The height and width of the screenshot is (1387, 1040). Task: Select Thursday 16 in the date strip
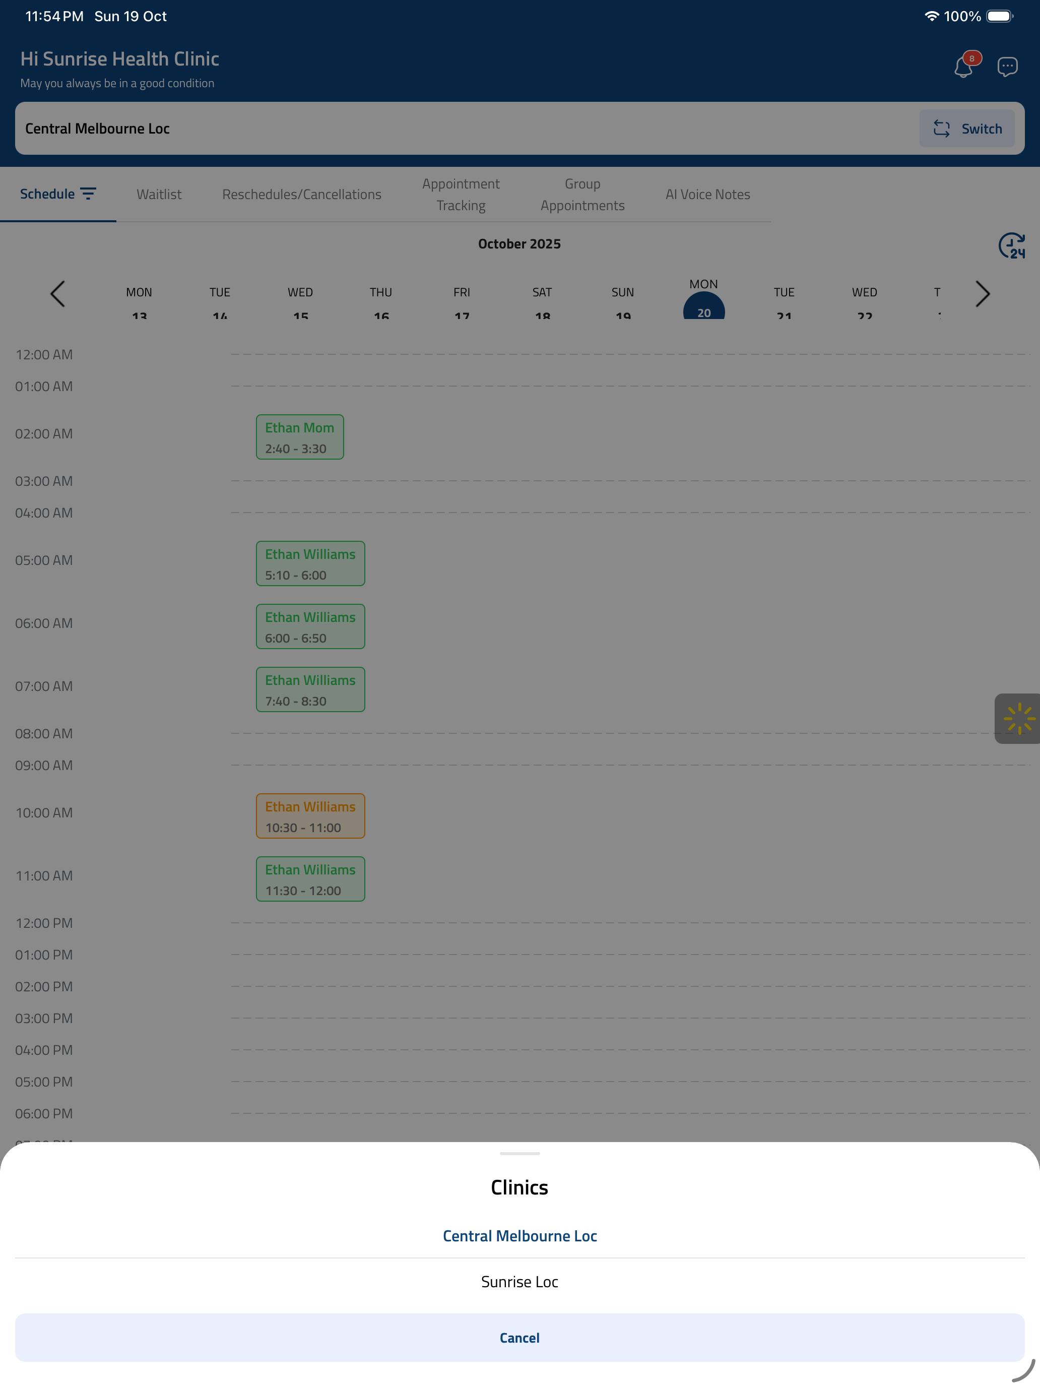[x=381, y=302]
